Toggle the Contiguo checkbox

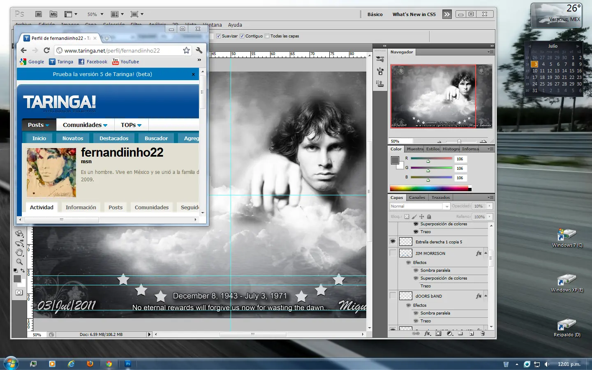coord(242,36)
